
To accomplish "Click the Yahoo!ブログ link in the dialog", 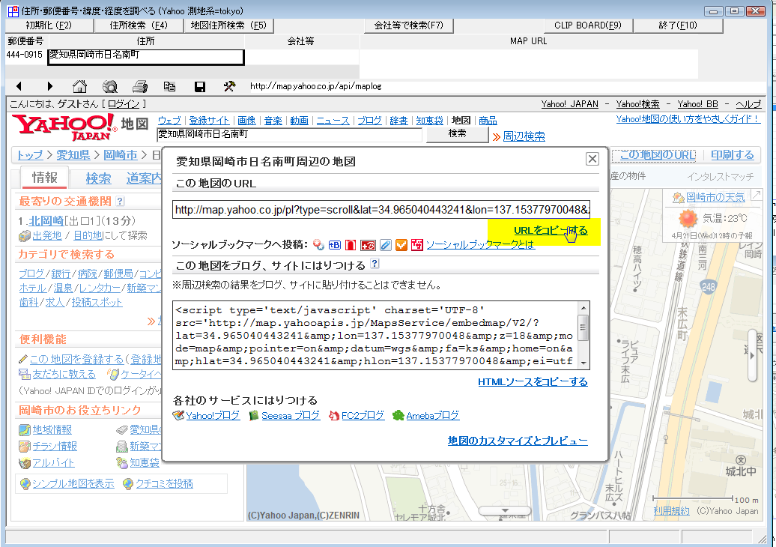I will coord(213,416).
